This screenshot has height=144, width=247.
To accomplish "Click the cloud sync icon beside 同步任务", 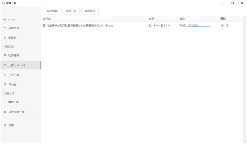I will pos(5,55).
